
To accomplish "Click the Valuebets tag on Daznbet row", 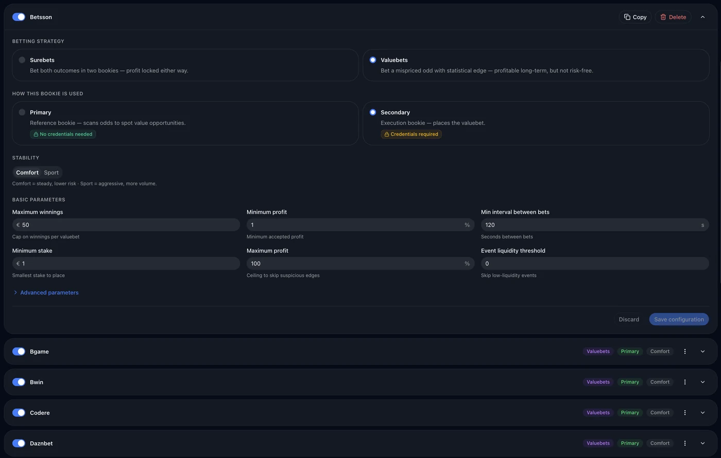I will coord(598,443).
